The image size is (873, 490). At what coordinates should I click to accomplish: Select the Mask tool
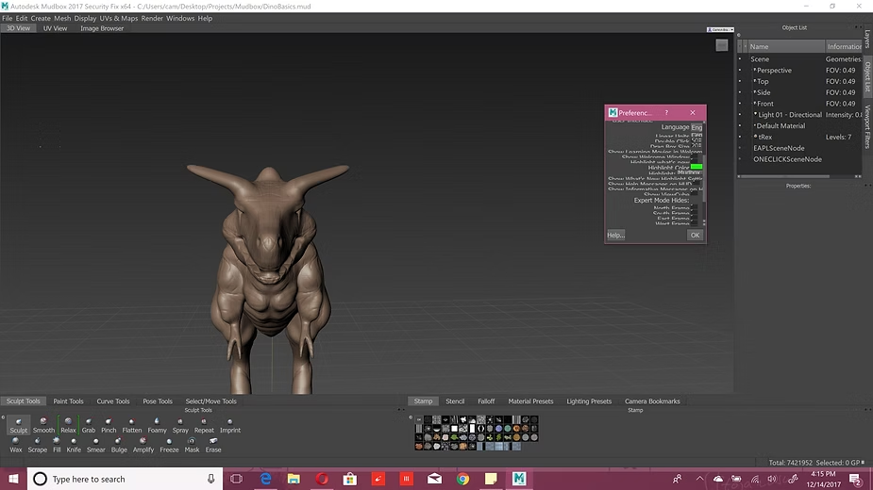pos(192,445)
